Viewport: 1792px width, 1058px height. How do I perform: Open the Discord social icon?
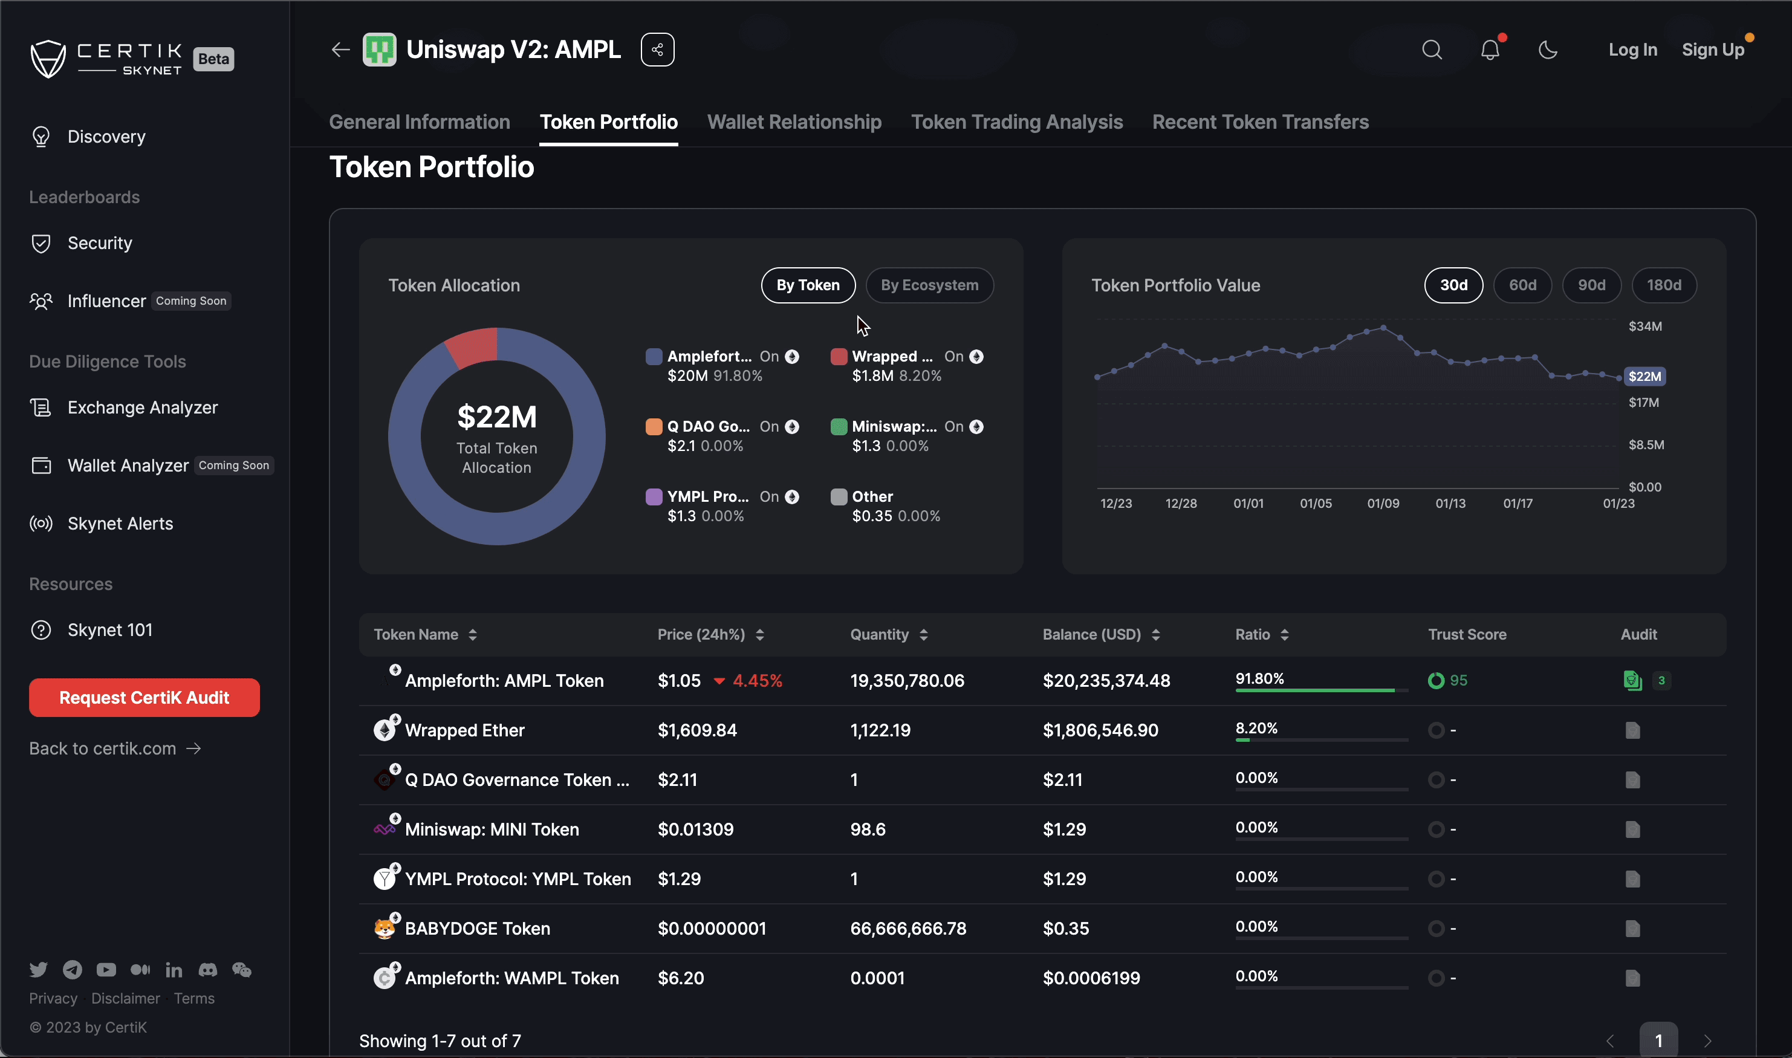pyautogui.click(x=207, y=970)
